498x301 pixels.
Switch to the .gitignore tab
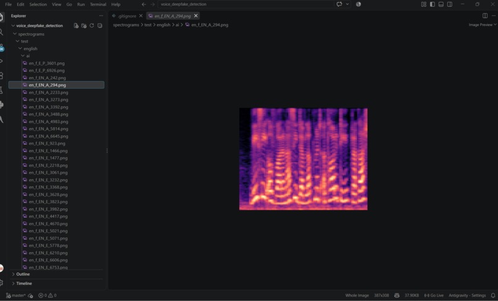[127, 16]
